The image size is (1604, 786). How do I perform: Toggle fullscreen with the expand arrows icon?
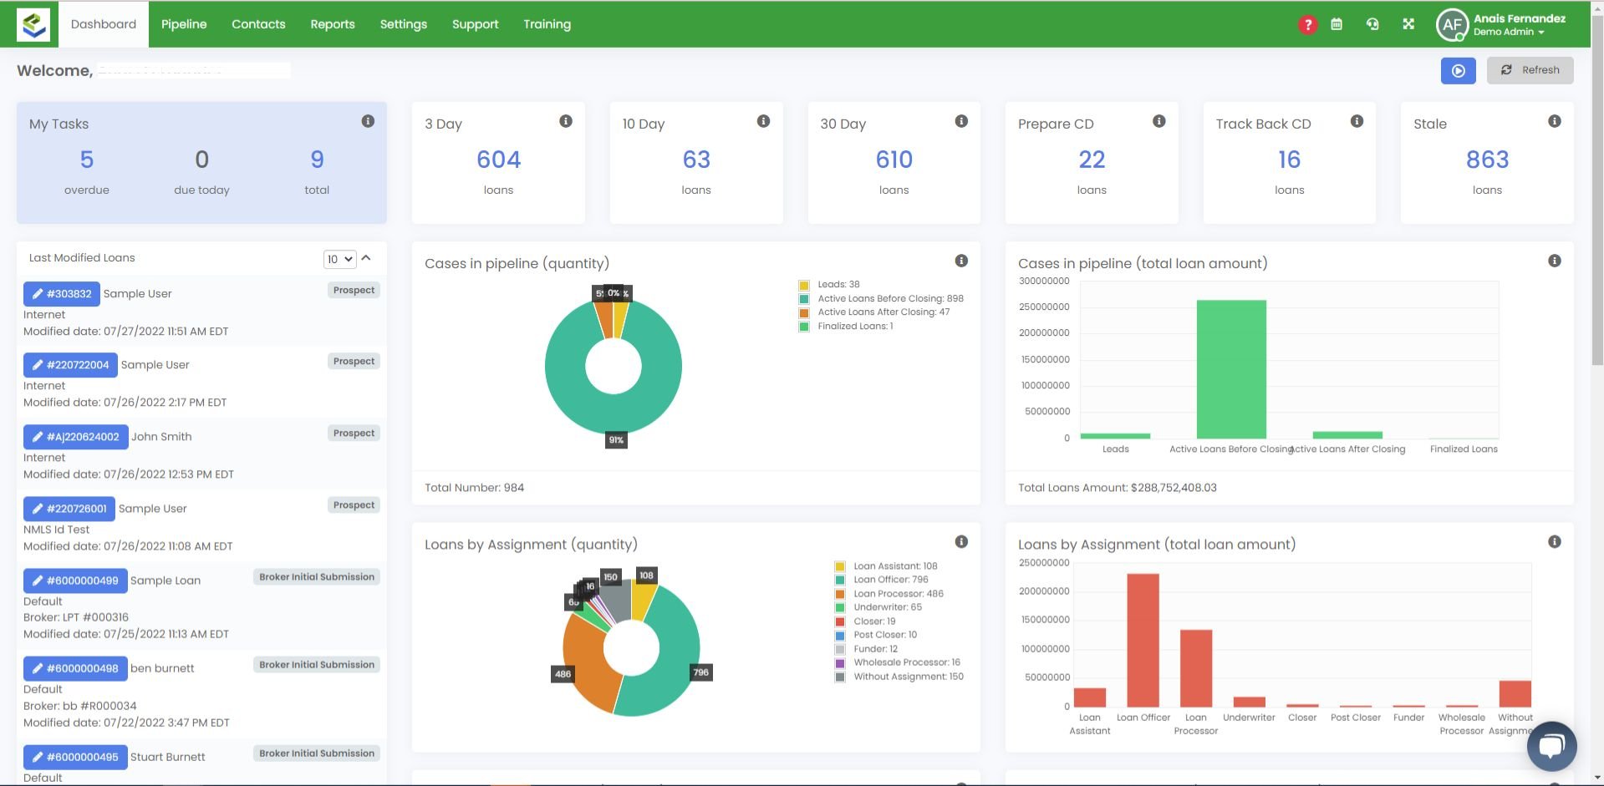click(x=1408, y=24)
